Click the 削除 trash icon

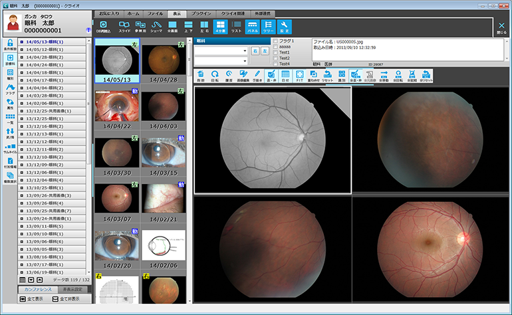coord(201,76)
